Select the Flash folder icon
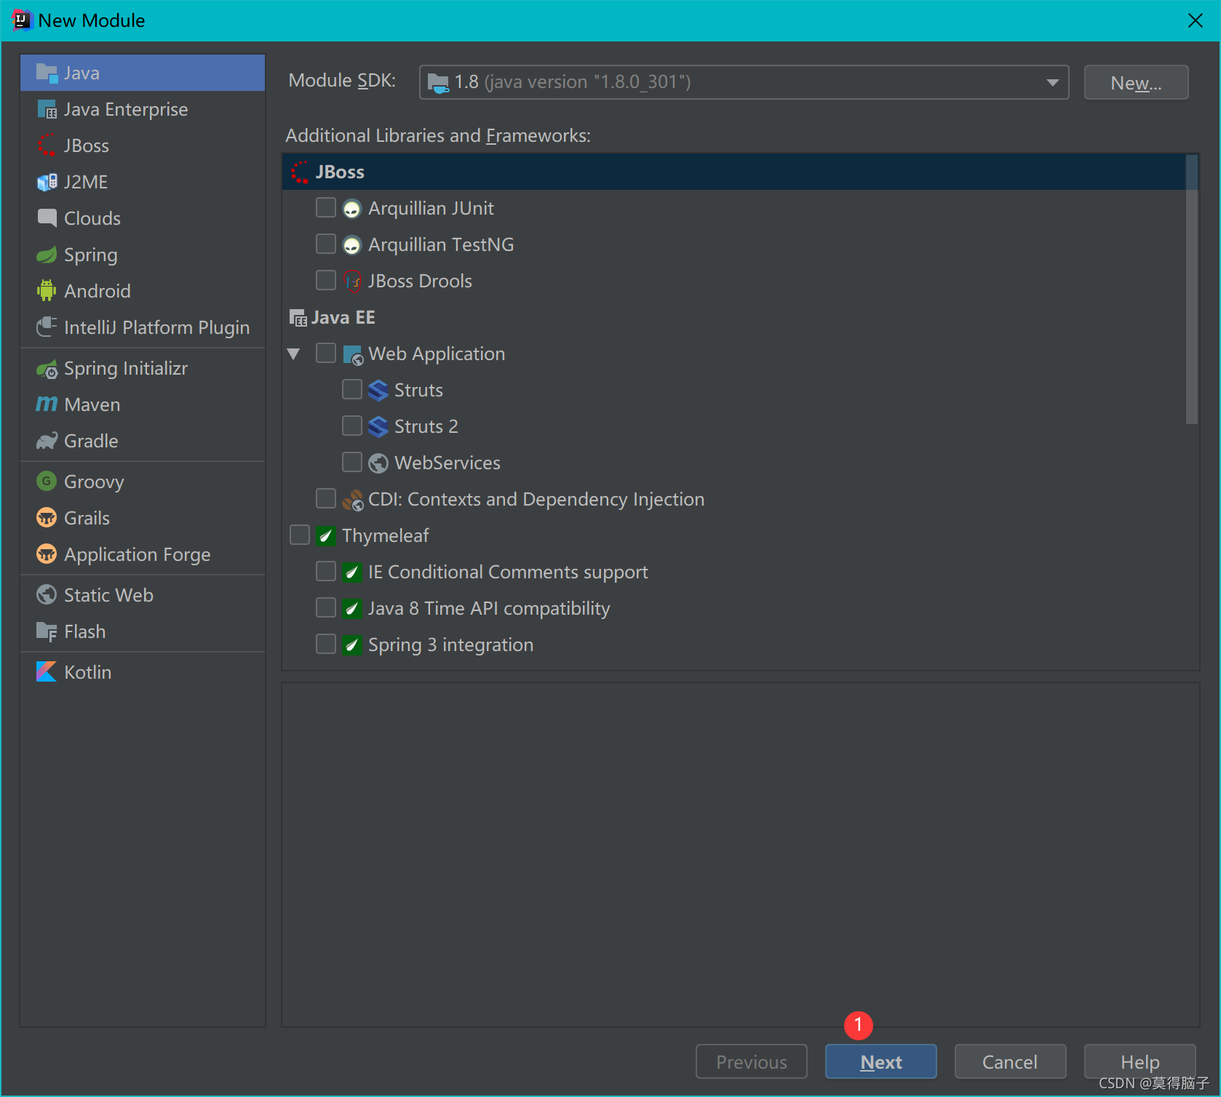The width and height of the screenshot is (1221, 1097). [x=47, y=631]
